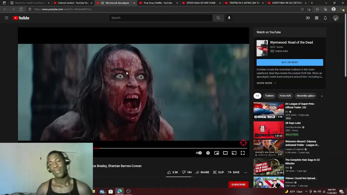Select the Recently uploaded filter chip
This screenshot has width=347, height=195.
coord(307,96)
